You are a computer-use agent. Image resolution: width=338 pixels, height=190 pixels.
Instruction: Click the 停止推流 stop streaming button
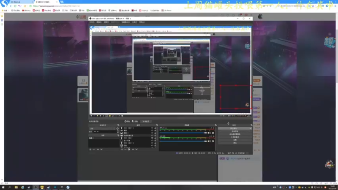[233, 128]
